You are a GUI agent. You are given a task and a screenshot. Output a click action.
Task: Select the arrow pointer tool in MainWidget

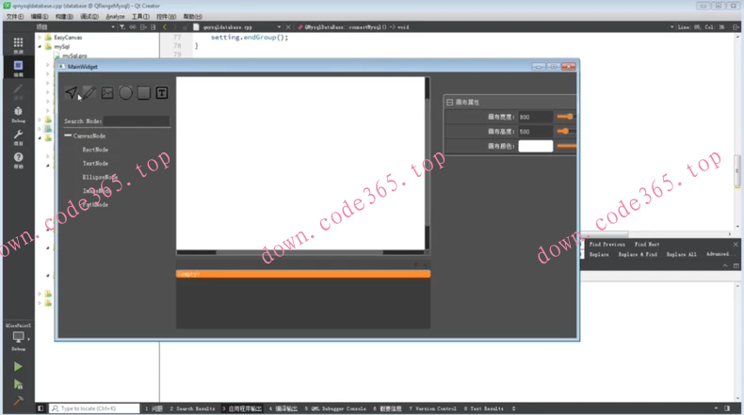[x=72, y=92]
